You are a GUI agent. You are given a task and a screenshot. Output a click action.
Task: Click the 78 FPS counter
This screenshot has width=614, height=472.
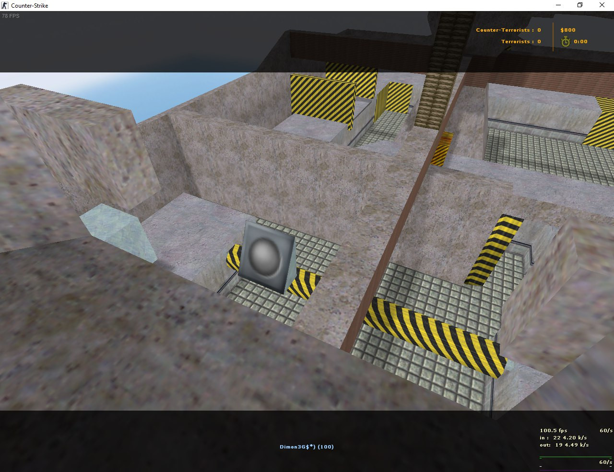coord(11,16)
